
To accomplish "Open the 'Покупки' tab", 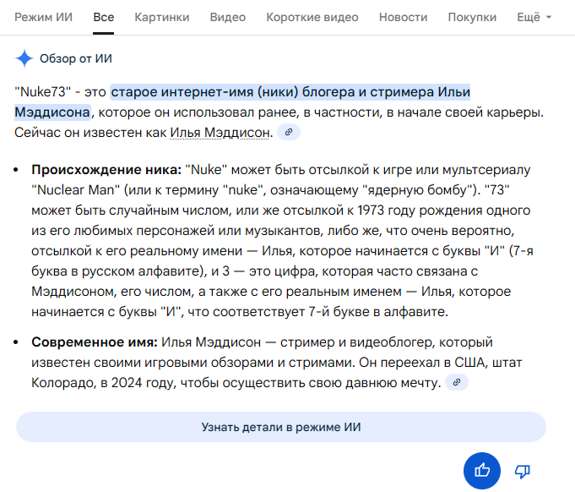I will 472,17.
